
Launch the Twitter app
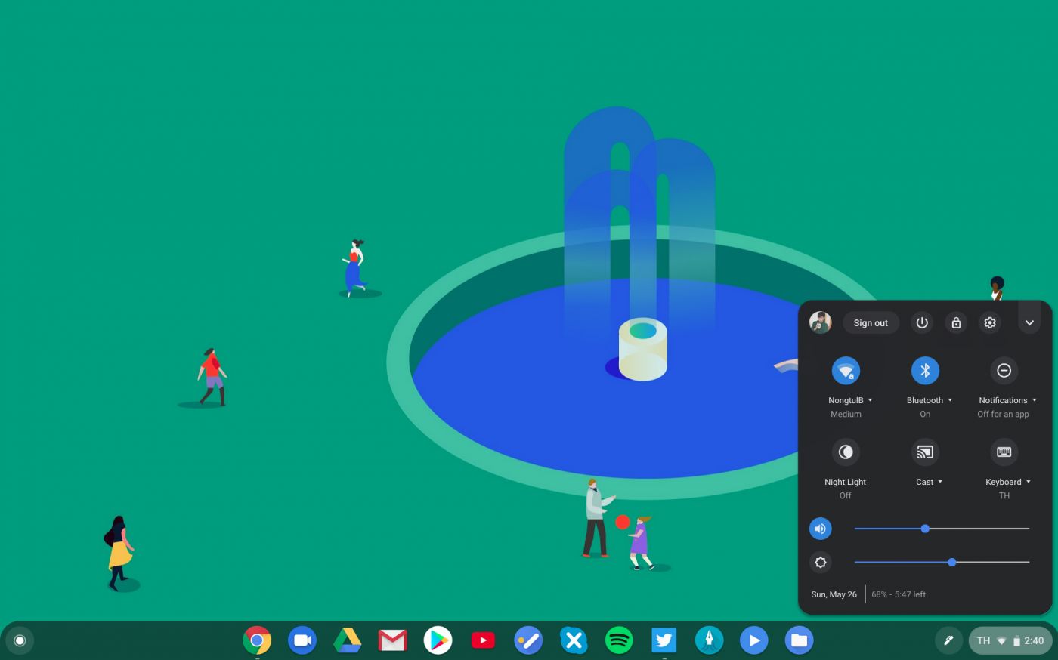[664, 640]
